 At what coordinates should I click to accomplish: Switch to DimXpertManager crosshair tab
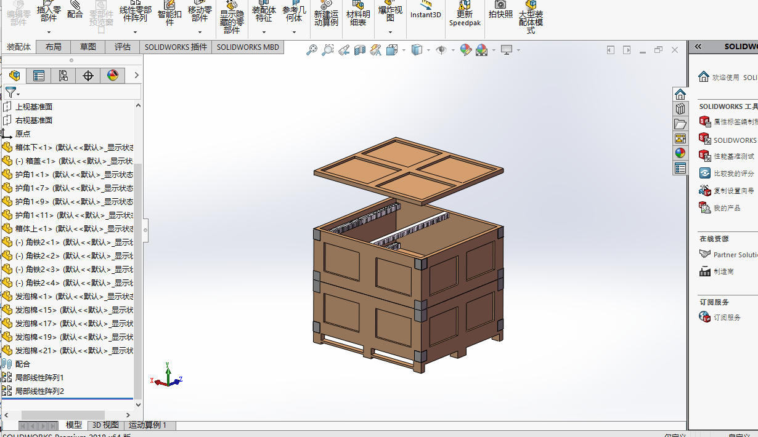click(x=88, y=76)
